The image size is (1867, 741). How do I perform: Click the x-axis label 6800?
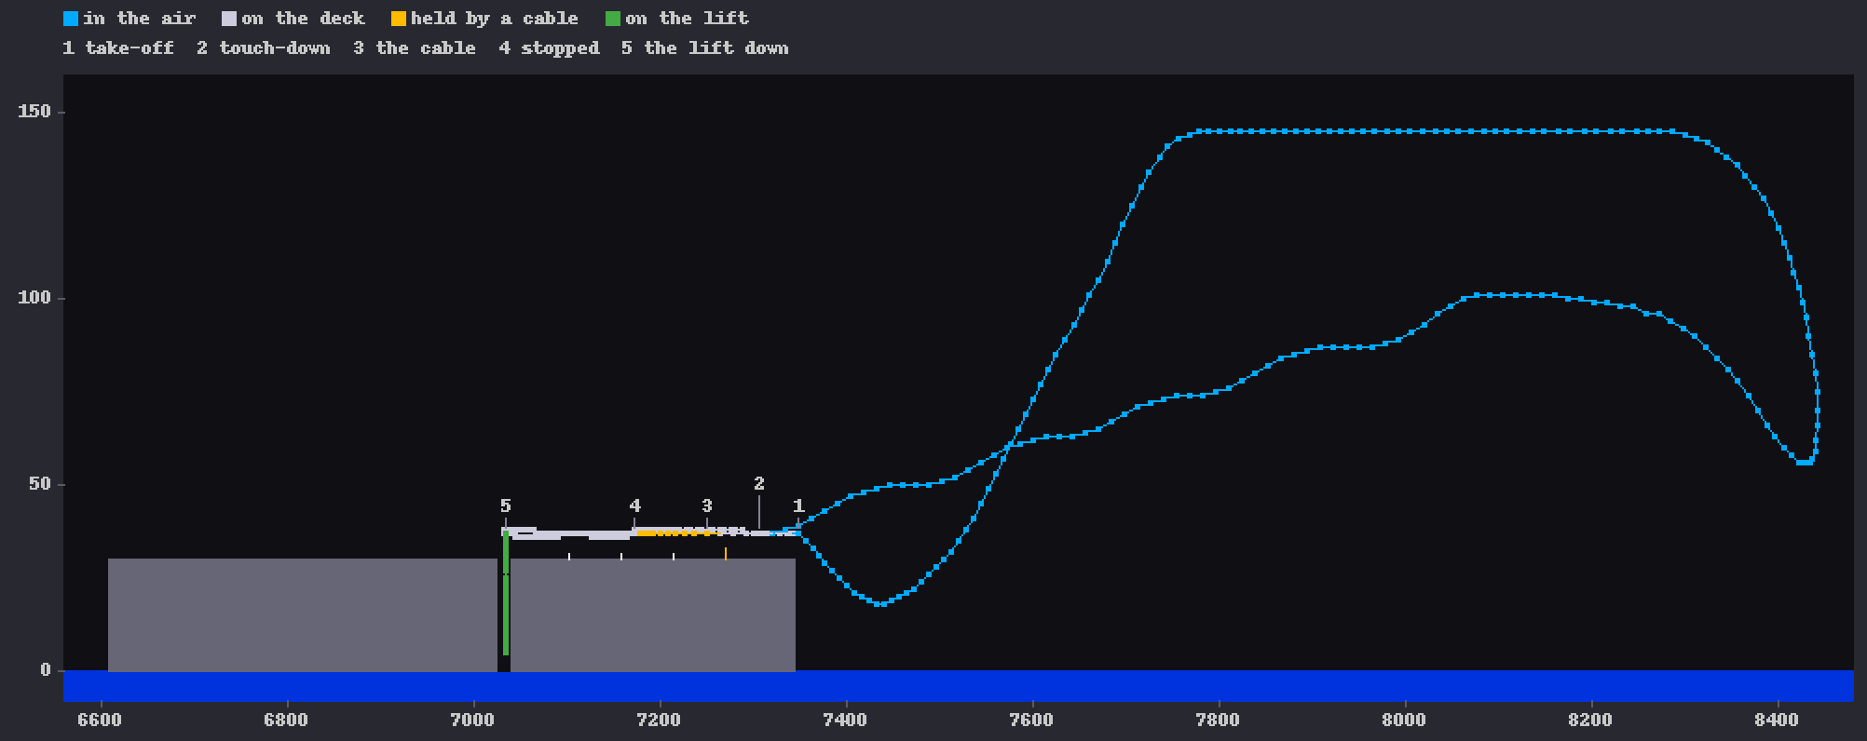286,721
